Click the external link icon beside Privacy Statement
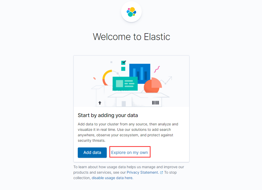Image resolution: width=262 pixels, height=190 pixels. click(x=161, y=173)
